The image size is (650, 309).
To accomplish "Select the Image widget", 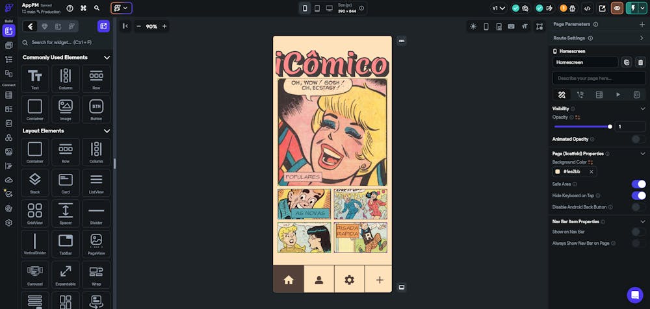I will (x=66, y=109).
